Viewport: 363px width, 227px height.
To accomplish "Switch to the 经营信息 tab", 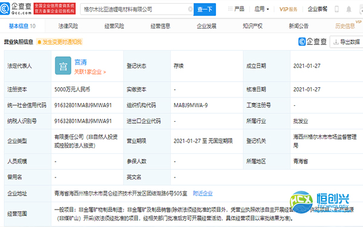I will point(160,26).
